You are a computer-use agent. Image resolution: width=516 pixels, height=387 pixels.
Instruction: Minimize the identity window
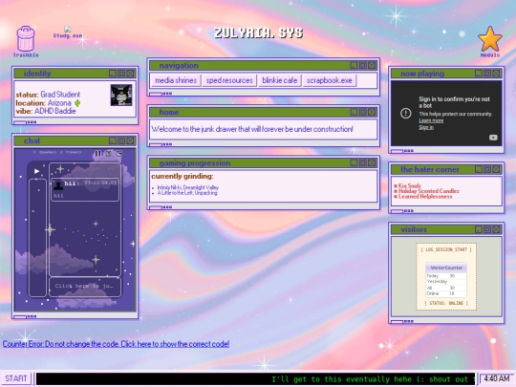[x=112, y=74]
